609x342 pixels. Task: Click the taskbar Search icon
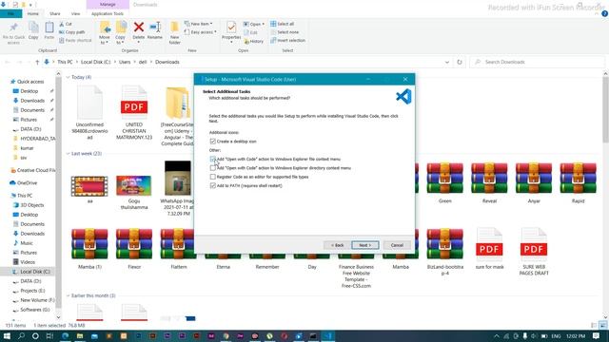coord(21,335)
